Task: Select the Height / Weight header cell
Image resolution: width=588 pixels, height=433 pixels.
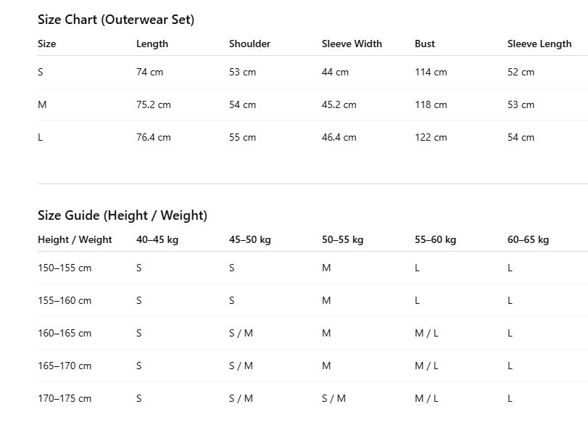Action: [x=75, y=240]
